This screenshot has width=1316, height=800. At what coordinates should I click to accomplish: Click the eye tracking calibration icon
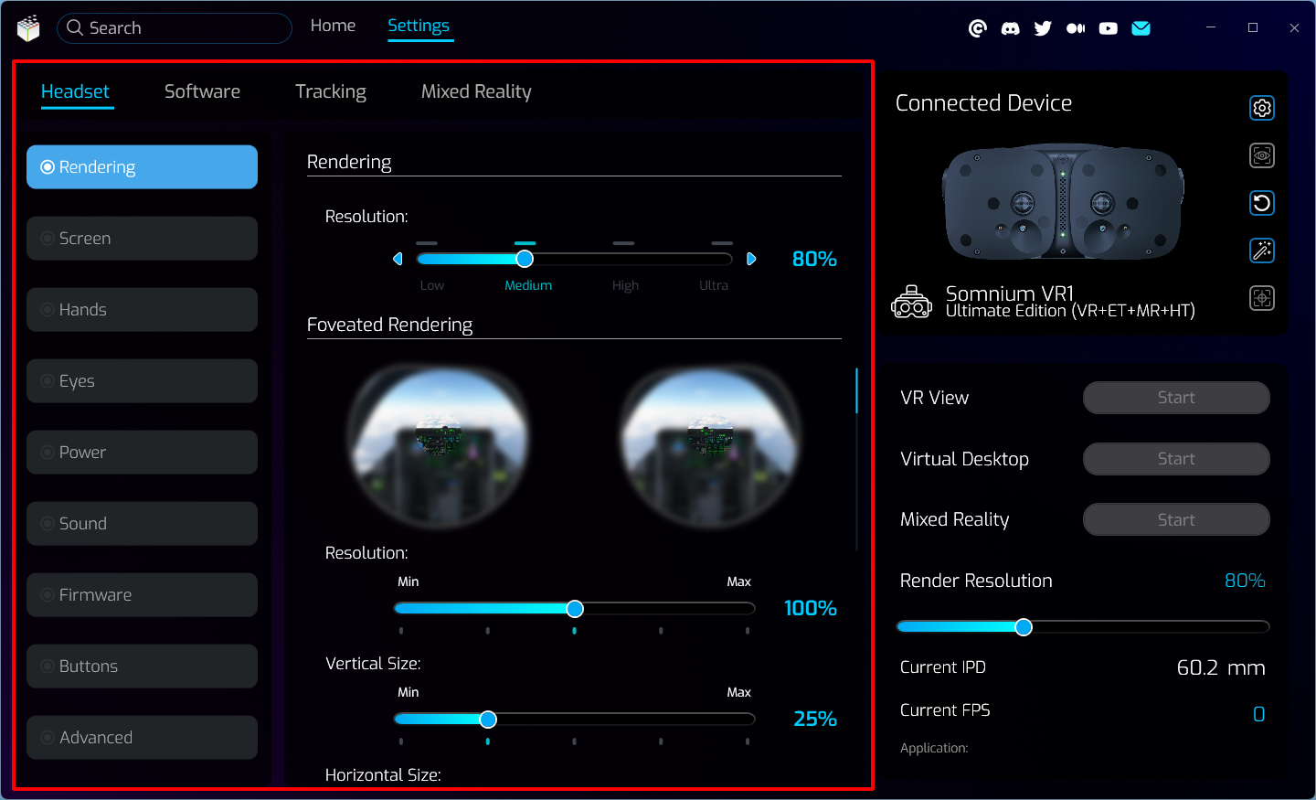1262,155
